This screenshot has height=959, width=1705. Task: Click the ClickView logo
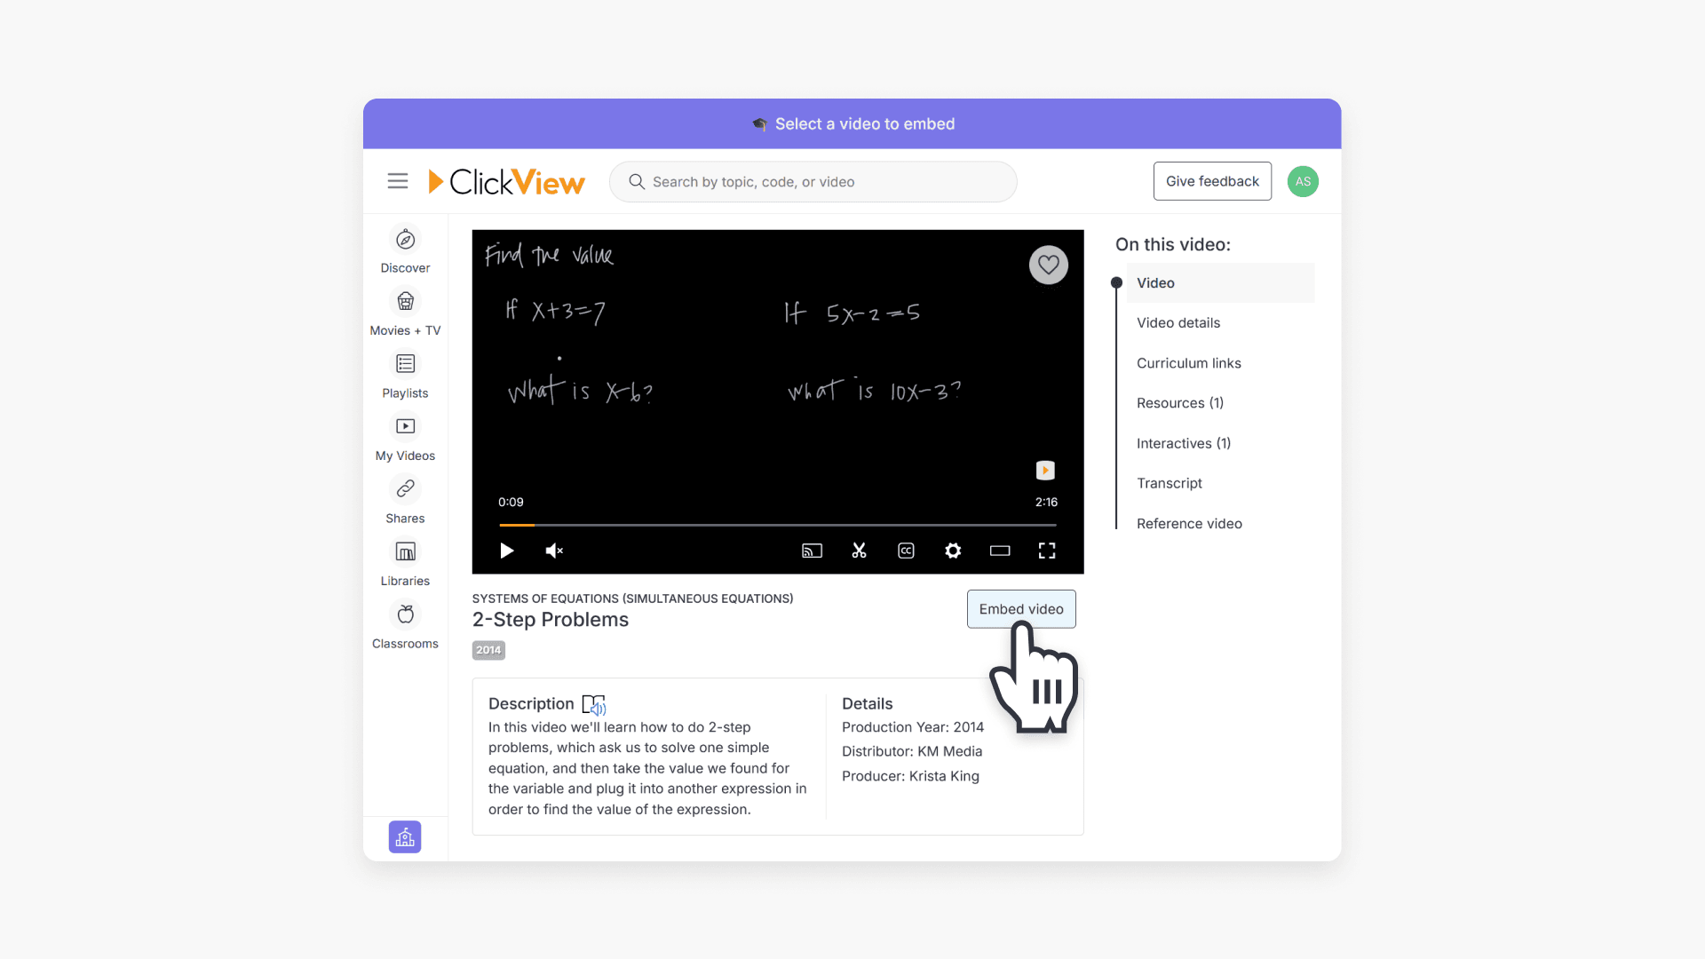506,181
